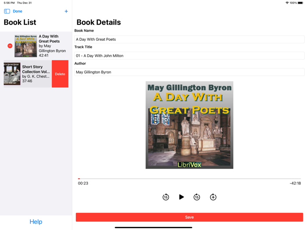The width and height of the screenshot is (307, 230).
Task: Click the circled plus icon next to playback
Action: [213, 197]
